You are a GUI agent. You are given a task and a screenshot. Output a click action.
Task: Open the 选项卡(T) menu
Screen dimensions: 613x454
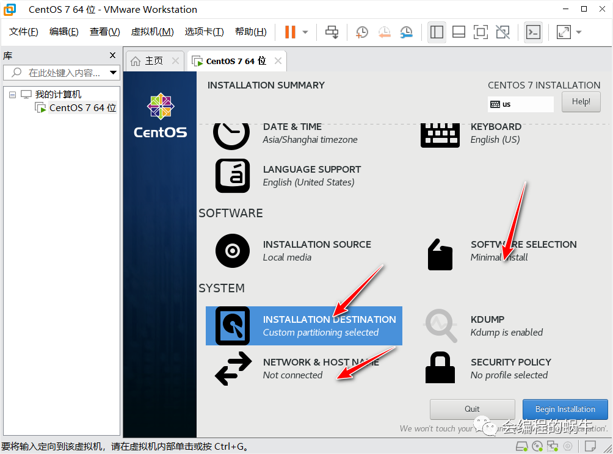[x=204, y=32]
